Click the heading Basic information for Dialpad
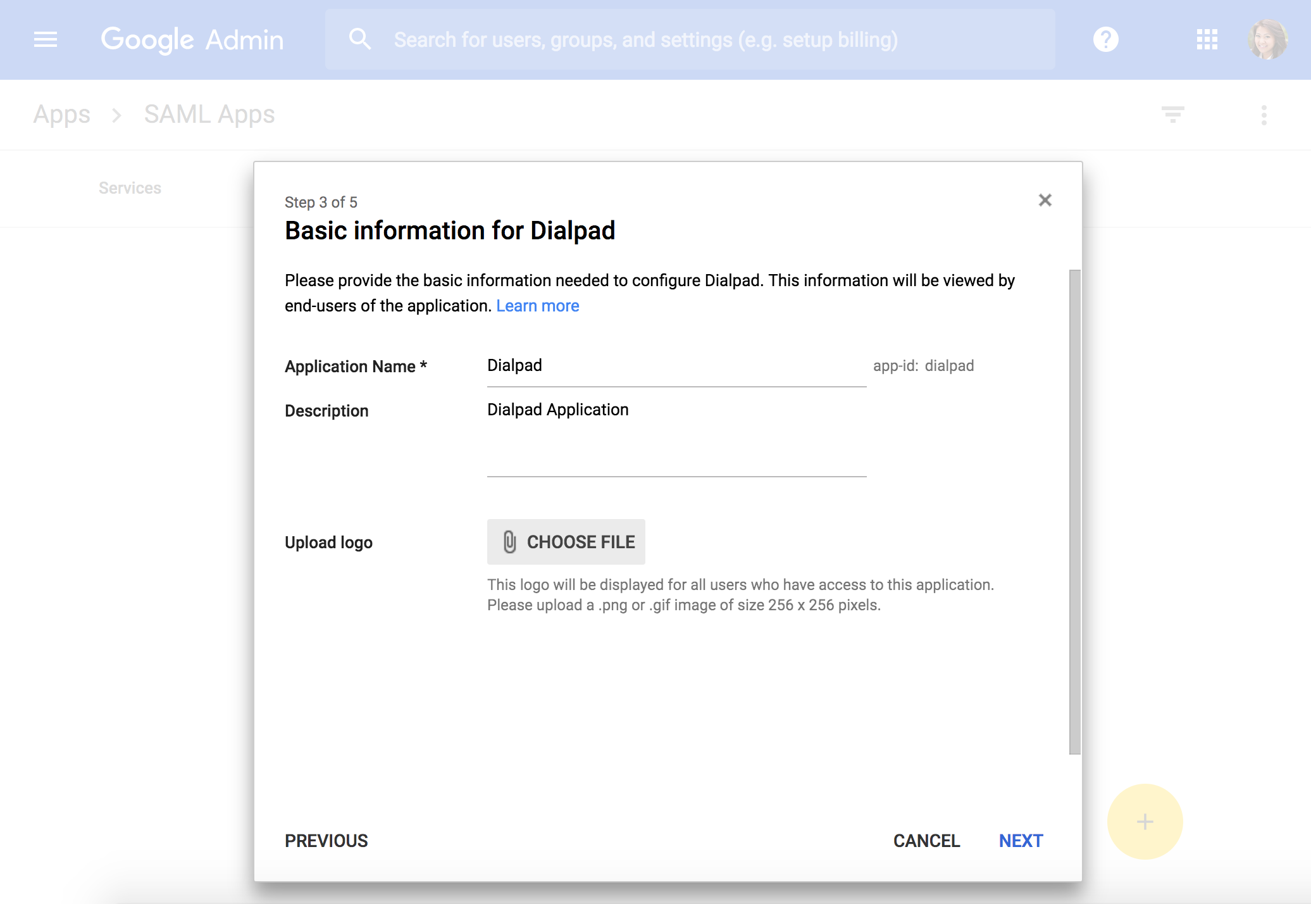This screenshot has width=1311, height=904. [450, 231]
